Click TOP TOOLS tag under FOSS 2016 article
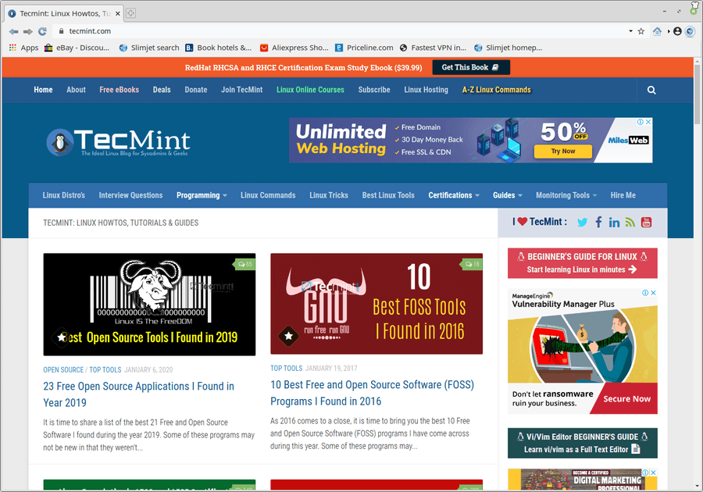This screenshot has height=492, width=703. click(286, 369)
